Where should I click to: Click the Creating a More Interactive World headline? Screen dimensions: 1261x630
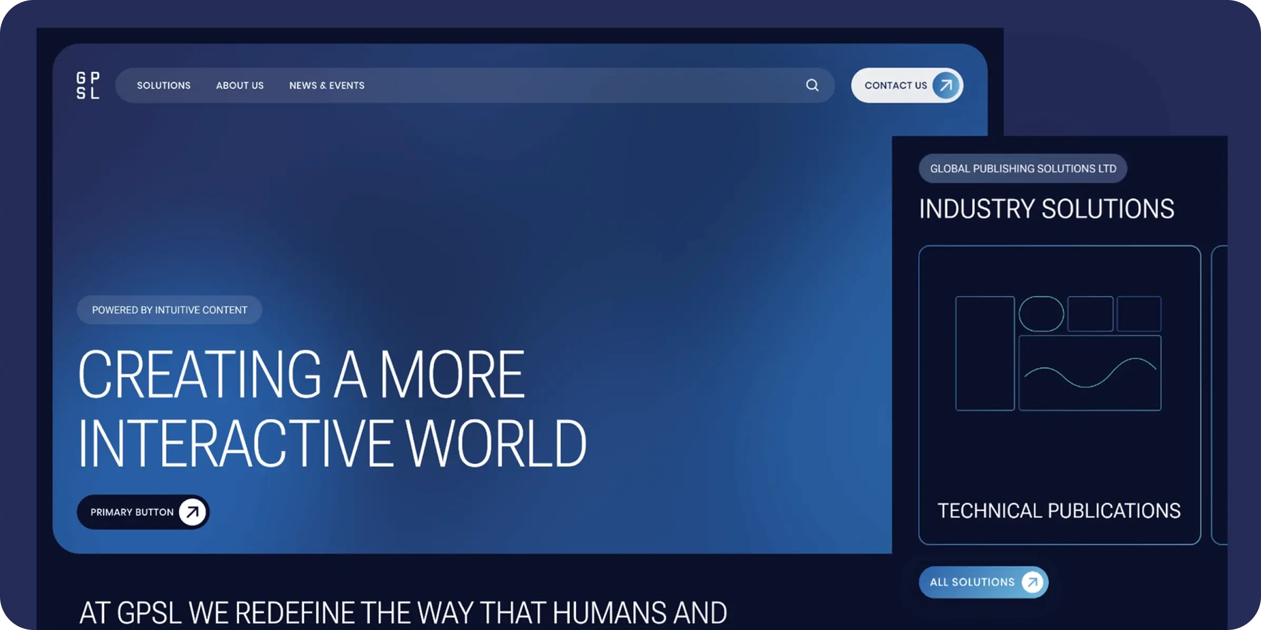click(332, 408)
